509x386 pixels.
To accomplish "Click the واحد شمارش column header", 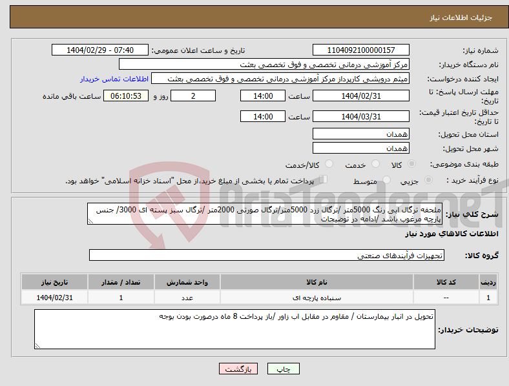I will click(x=187, y=282).
